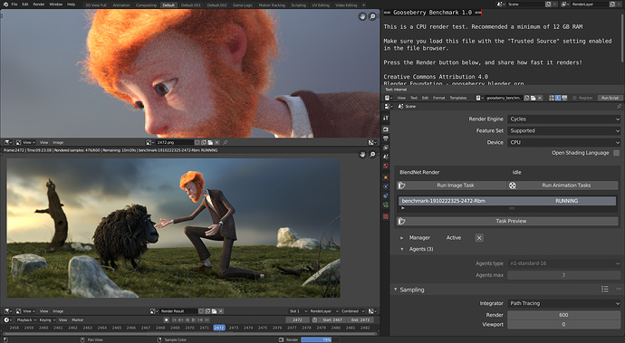Viewport: 625px width, 343px height.
Task: Open the Integrator dropdown showing Path Tracing
Action: [564, 303]
